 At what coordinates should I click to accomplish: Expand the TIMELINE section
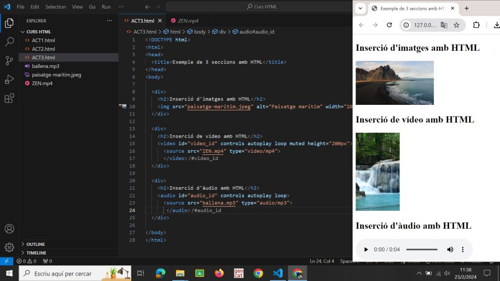tap(36, 253)
